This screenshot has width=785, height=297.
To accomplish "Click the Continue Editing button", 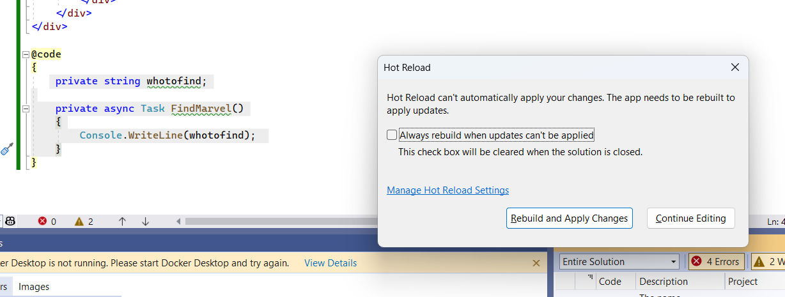I will (690, 218).
